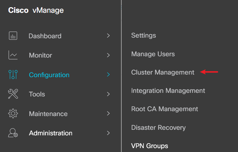Viewport: 238px width, 152px height.
Task: Click the Administration user gear icon
Action: [13, 133]
